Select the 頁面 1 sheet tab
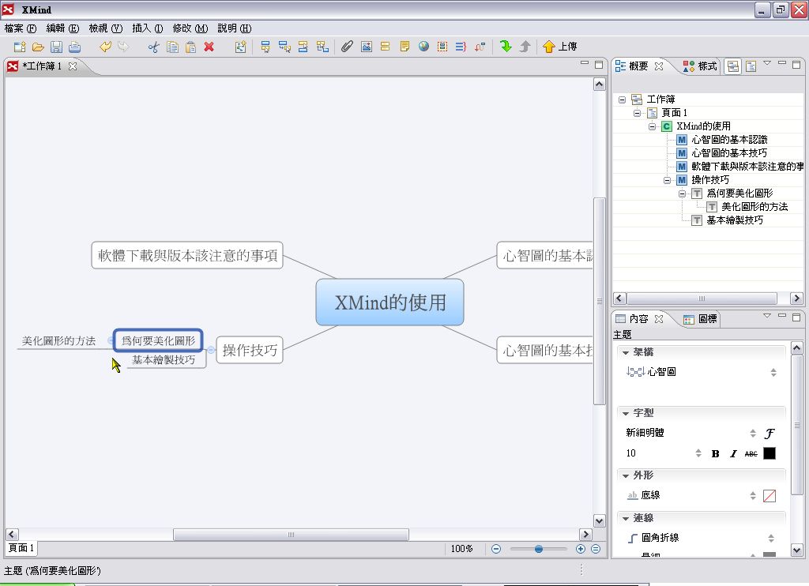Screen dimensions: 809x586 21,548
